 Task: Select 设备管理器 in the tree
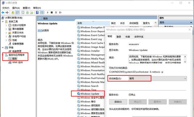18,44
